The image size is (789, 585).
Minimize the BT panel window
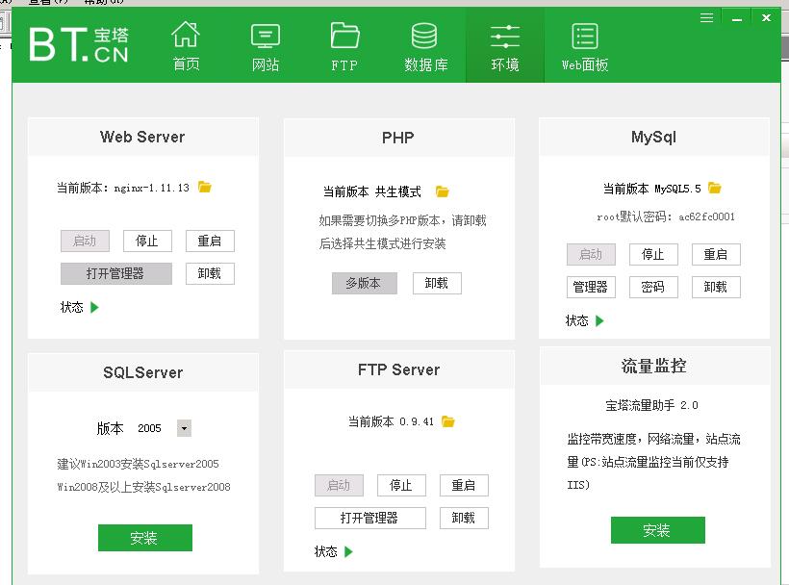pyautogui.click(x=737, y=18)
